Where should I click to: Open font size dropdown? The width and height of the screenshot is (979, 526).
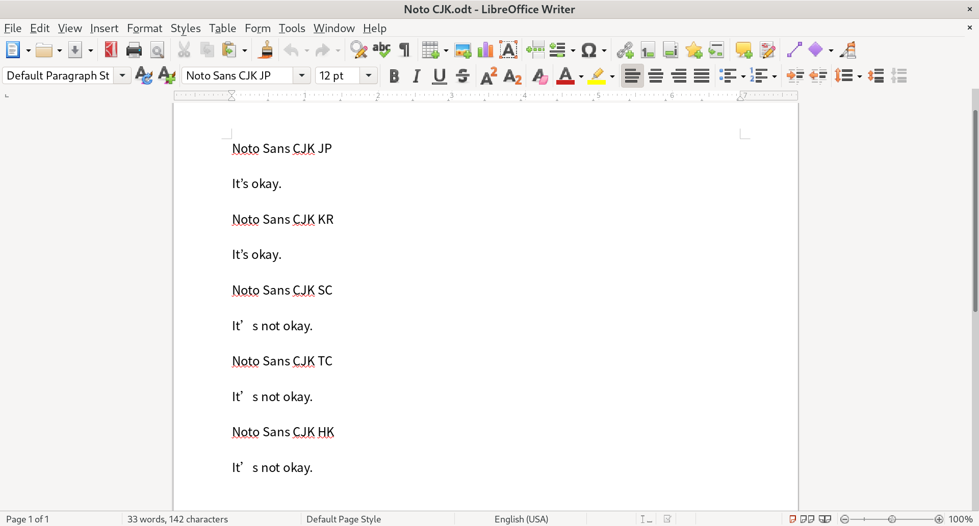[x=369, y=75]
